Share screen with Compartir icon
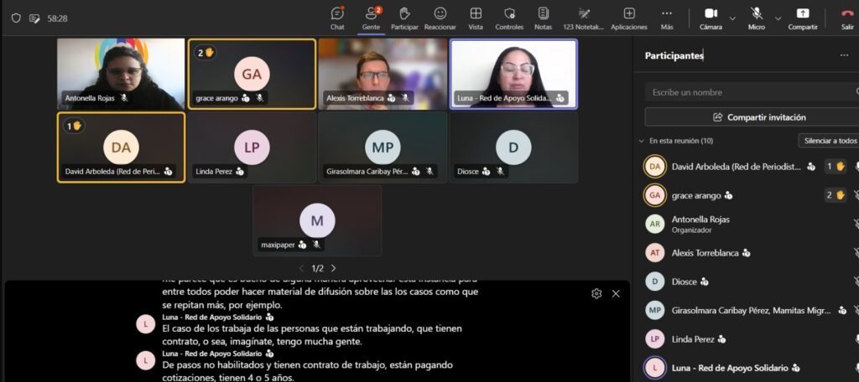 point(803,18)
